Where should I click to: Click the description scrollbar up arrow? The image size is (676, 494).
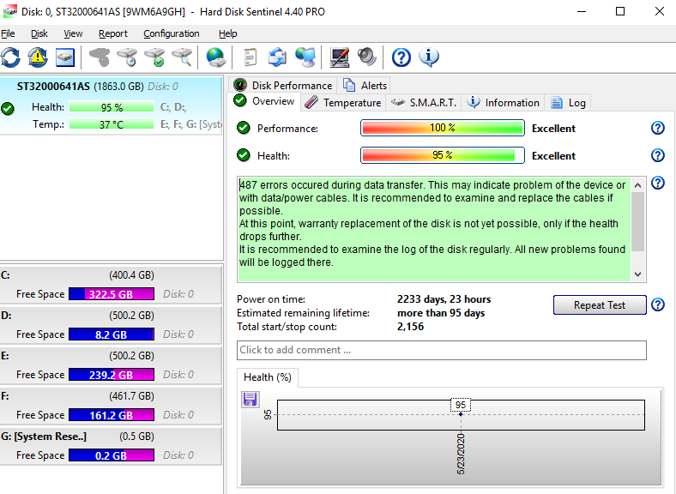point(638,185)
